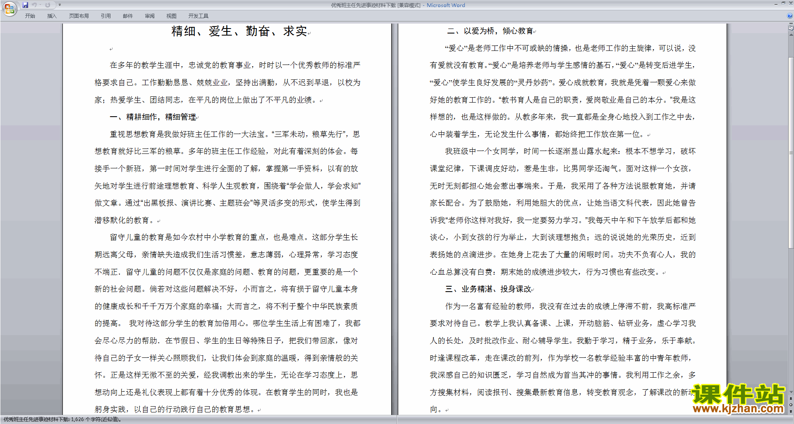Click the line starting 作为一名富有经验的教师
Screen dimensions: 794x424
click(x=570, y=307)
